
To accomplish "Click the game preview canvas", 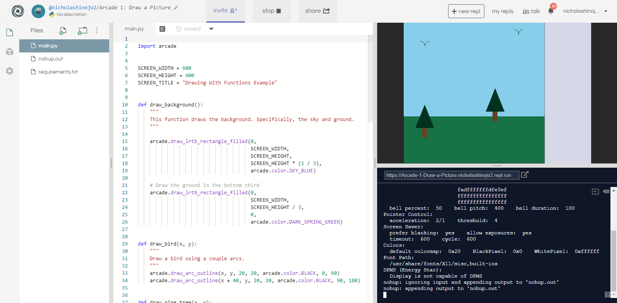I will (474, 93).
